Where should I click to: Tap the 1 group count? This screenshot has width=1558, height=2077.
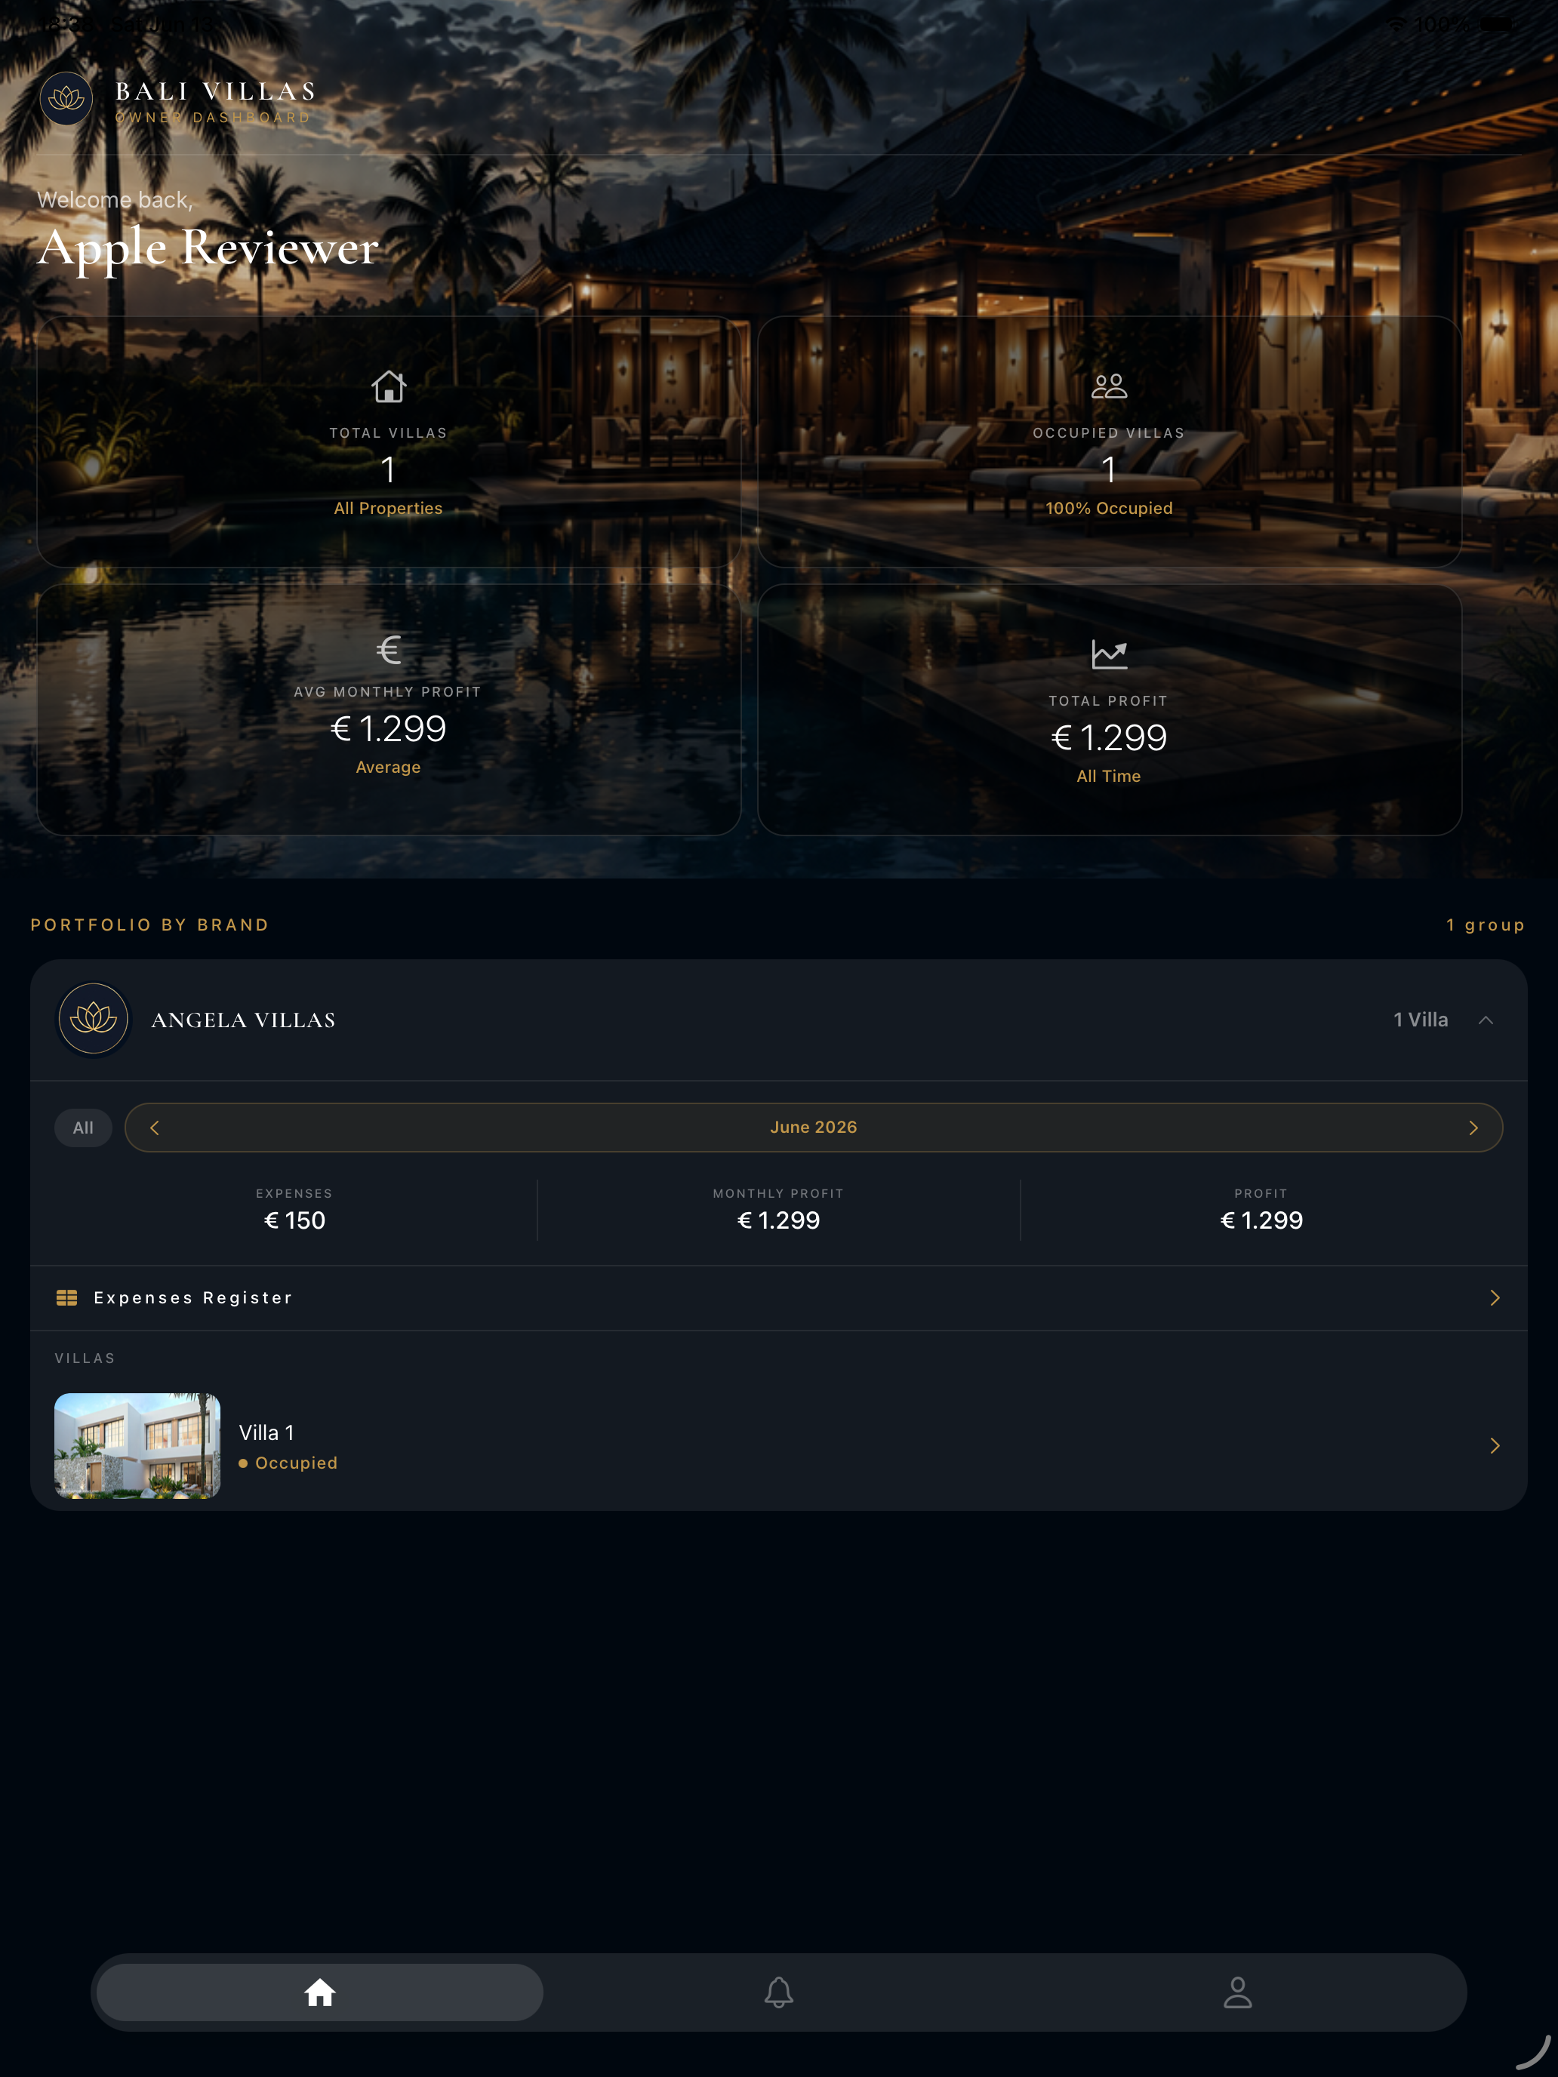coord(1486,925)
